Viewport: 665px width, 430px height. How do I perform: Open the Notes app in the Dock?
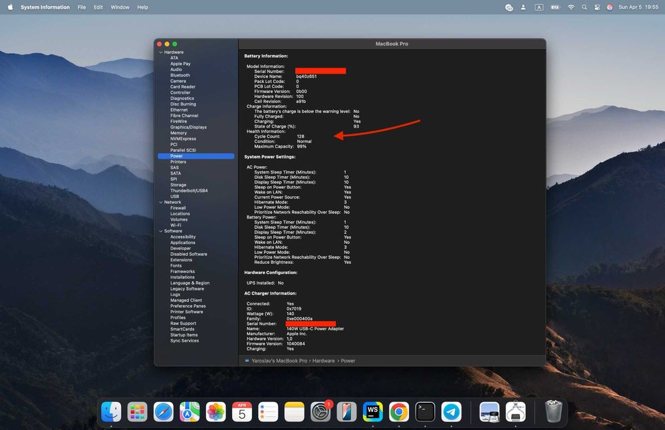click(x=295, y=412)
